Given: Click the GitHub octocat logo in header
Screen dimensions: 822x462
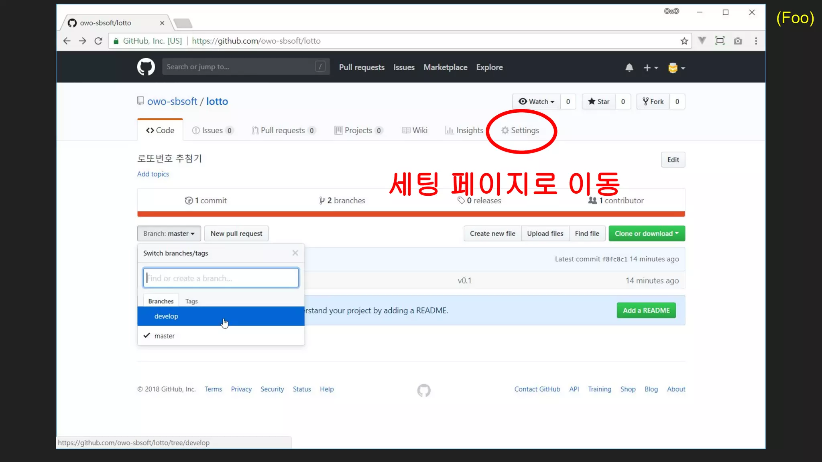Looking at the screenshot, I should pos(146,67).
